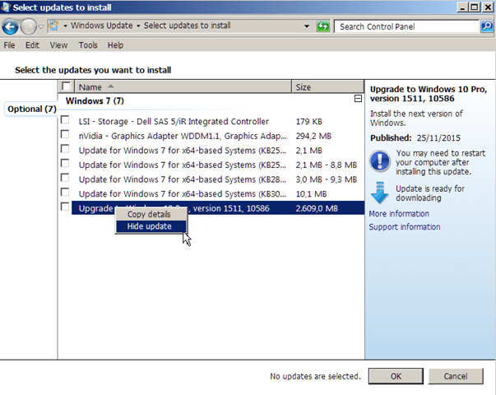Image resolution: width=496 pixels, height=395 pixels.
Task: Check the 2,1 MB KB25 update checkbox
Action: (65, 149)
